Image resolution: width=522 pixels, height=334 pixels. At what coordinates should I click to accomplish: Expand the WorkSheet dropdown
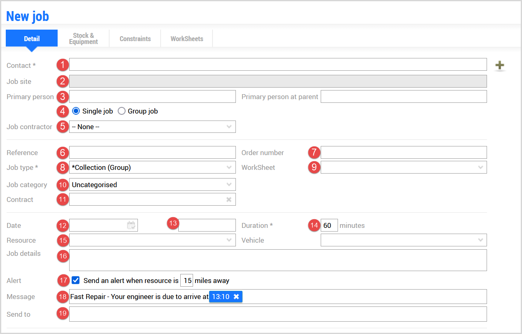click(x=403, y=167)
